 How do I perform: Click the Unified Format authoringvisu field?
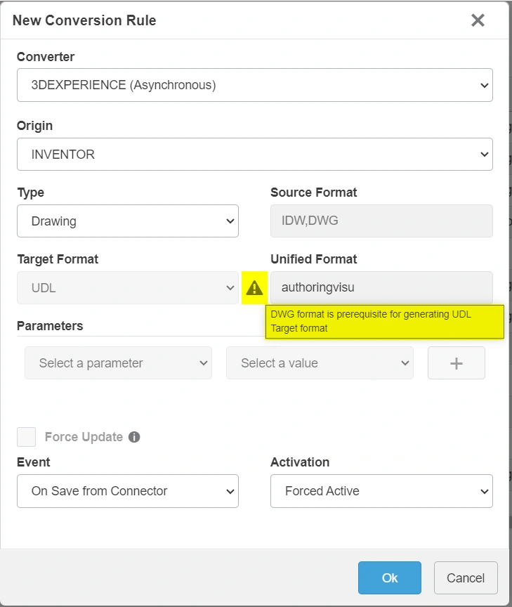381,287
